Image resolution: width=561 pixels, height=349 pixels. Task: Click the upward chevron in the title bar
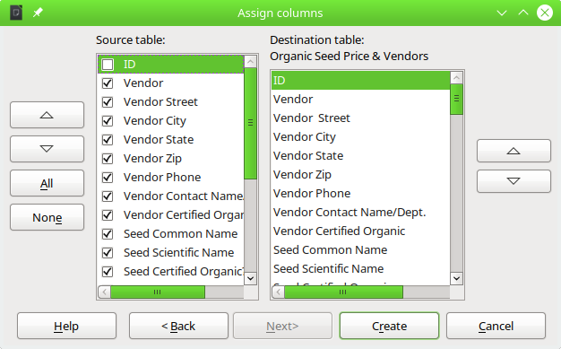523,13
